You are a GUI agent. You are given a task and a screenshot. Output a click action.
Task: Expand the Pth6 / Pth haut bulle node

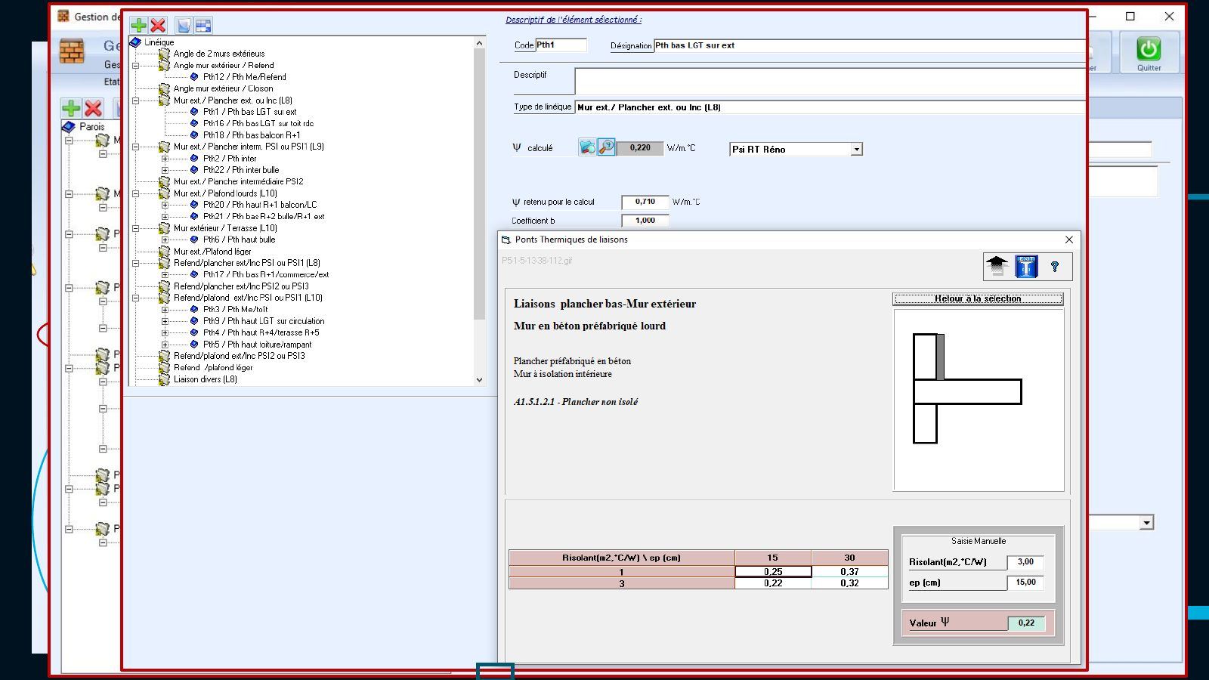click(x=165, y=240)
